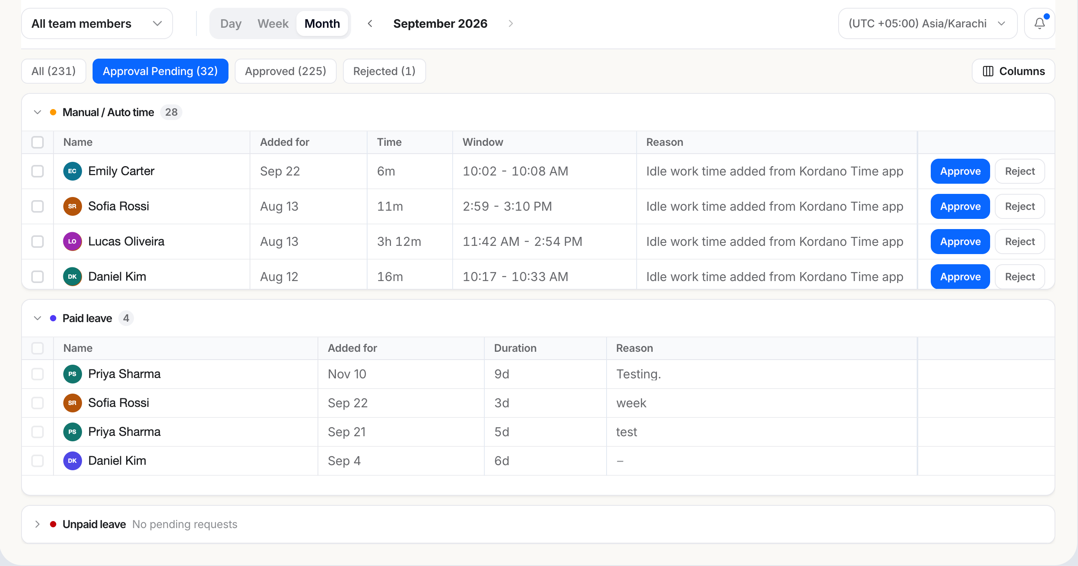
Task: Tick Emily Carter's row checkbox
Action: [x=37, y=171]
